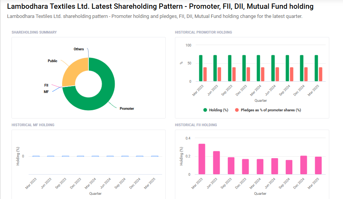This screenshot has height=199, width=343.
Task: Click the Mar 2025 blue MF holding marker
Action: 155,156
